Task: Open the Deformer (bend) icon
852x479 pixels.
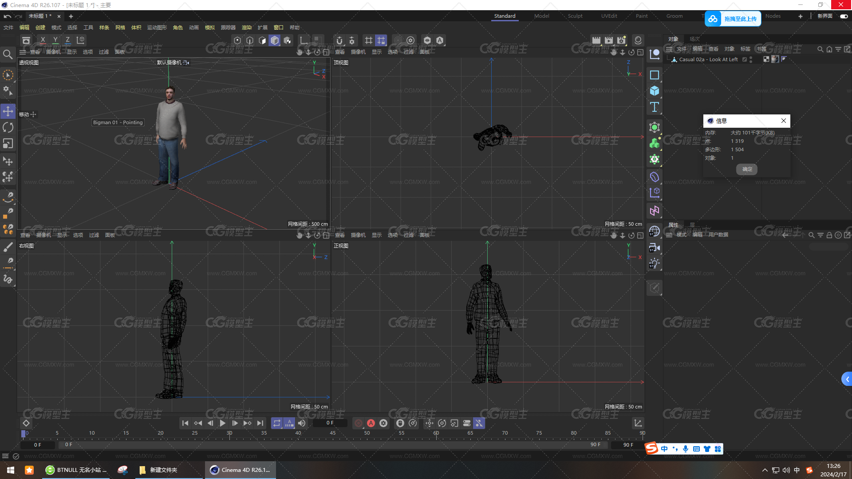Action: (x=655, y=177)
